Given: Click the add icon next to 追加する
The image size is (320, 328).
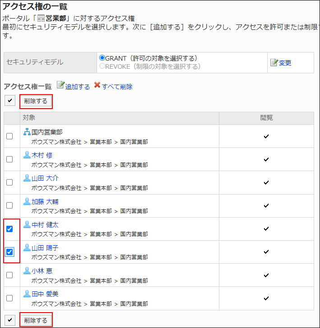Looking at the screenshot, I should click(61, 85).
